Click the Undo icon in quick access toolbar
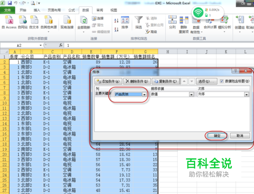Image resolution: width=254 pixels, height=194 pixels. (16, 3)
